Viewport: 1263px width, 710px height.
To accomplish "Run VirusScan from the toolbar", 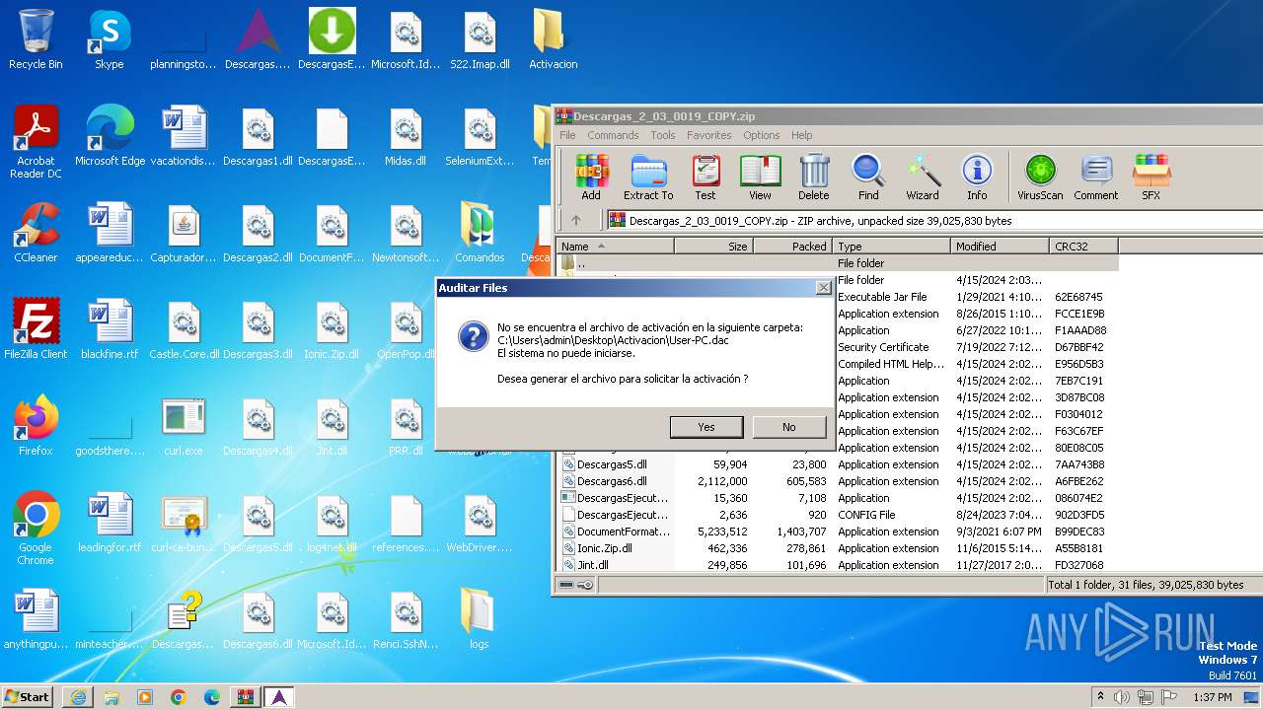I will pyautogui.click(x=1040, y=177).
